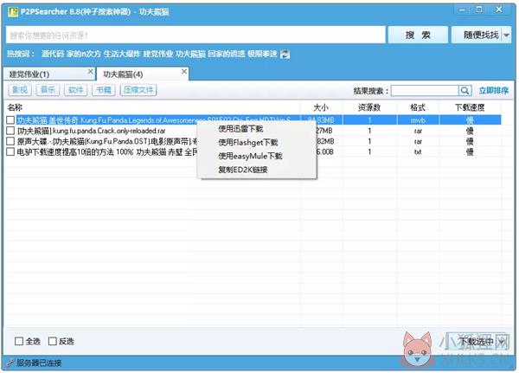The image size is (519, 373).
Task: Filter results by 压缩文件
Action: (x=138, y=90)
